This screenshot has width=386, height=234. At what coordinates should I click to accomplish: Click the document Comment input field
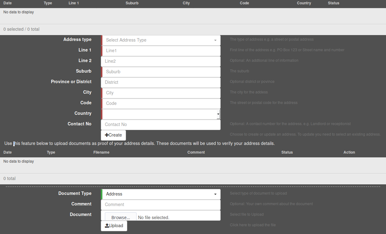tap(161, 205)
